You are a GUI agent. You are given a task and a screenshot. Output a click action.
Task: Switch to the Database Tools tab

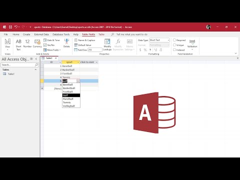coord(61,34)
